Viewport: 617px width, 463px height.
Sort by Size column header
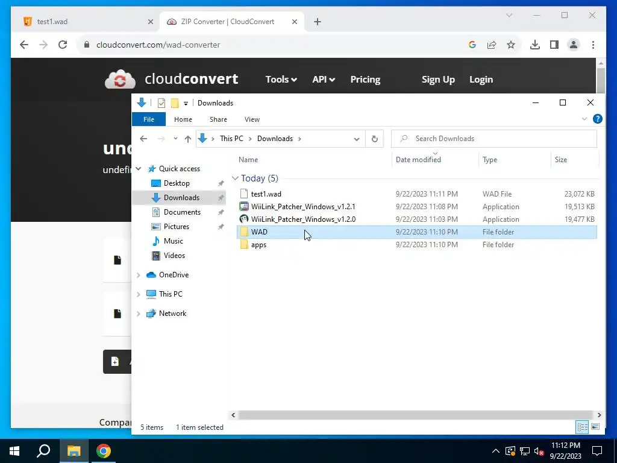(575, 159)
